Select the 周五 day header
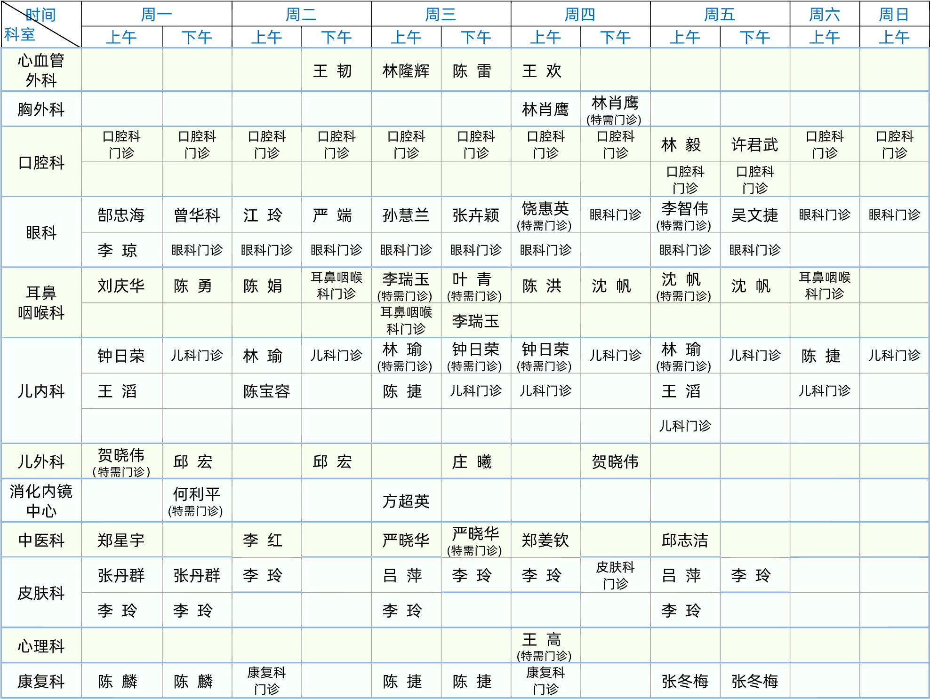Viewport: 930px width, 699px height. (720, 14)
